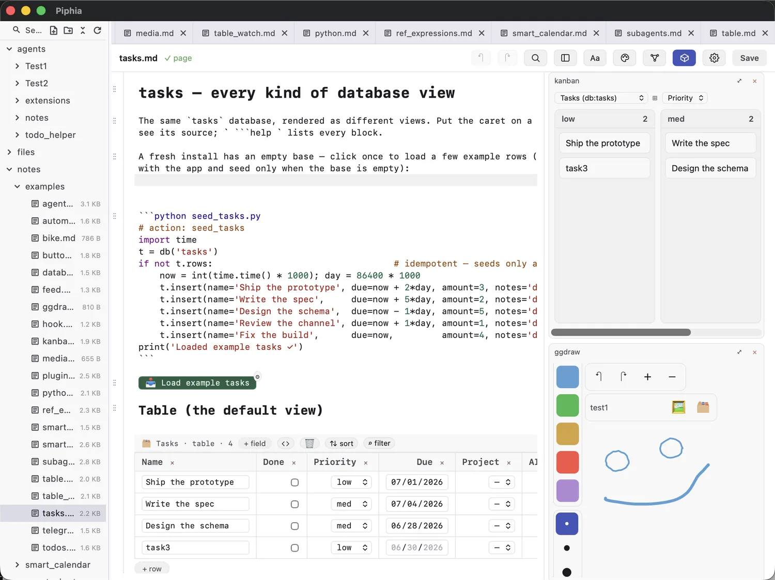Click the new file icon in sidebar
This screenshot has height=580, width=775.
[x=54, y=30]
